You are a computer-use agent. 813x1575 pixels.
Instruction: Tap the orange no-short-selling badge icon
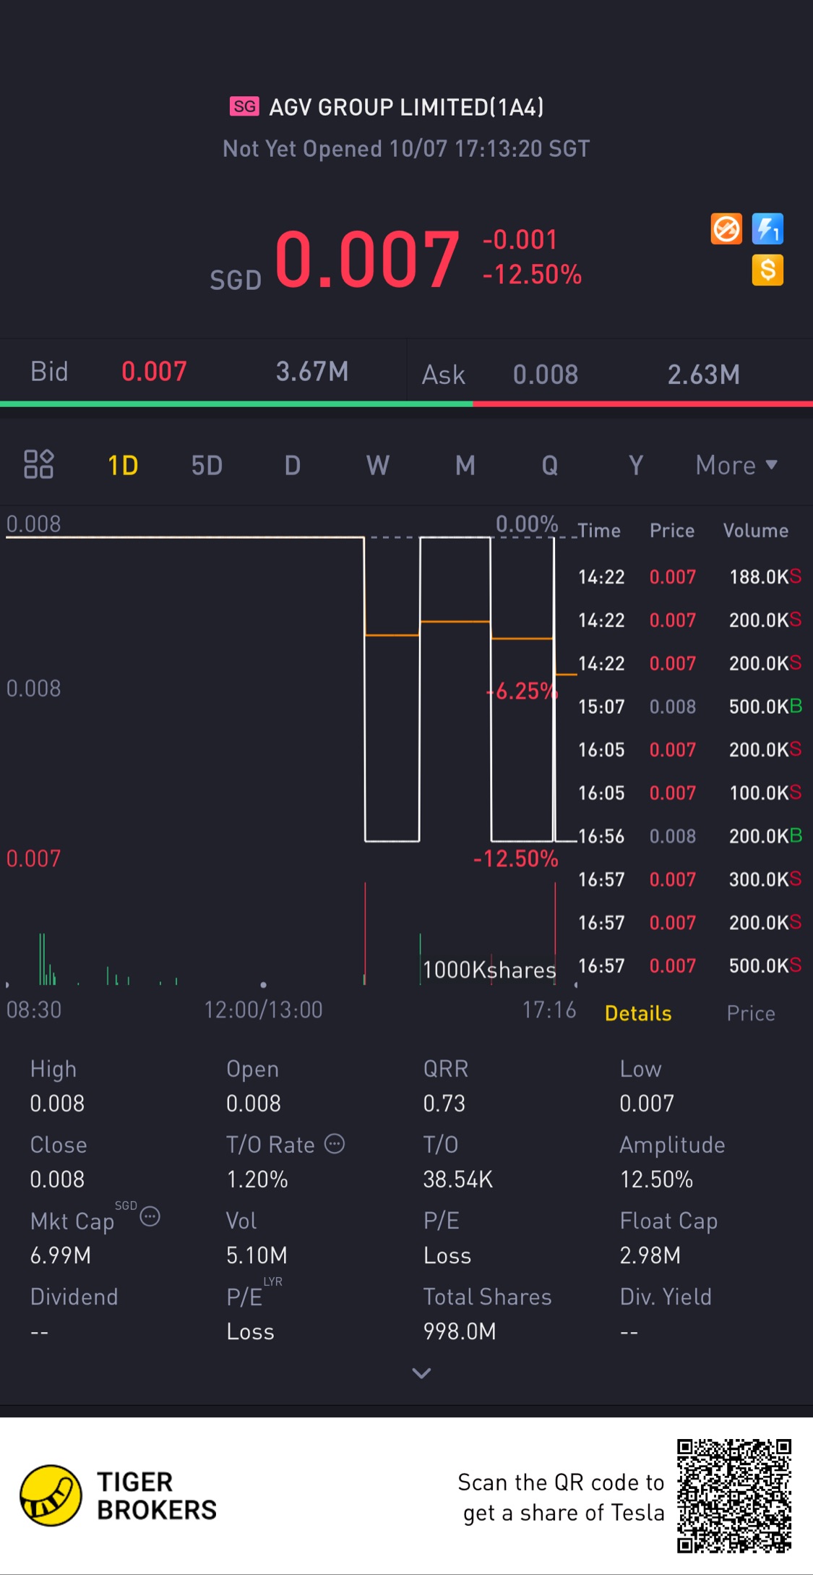coord(726,229)
